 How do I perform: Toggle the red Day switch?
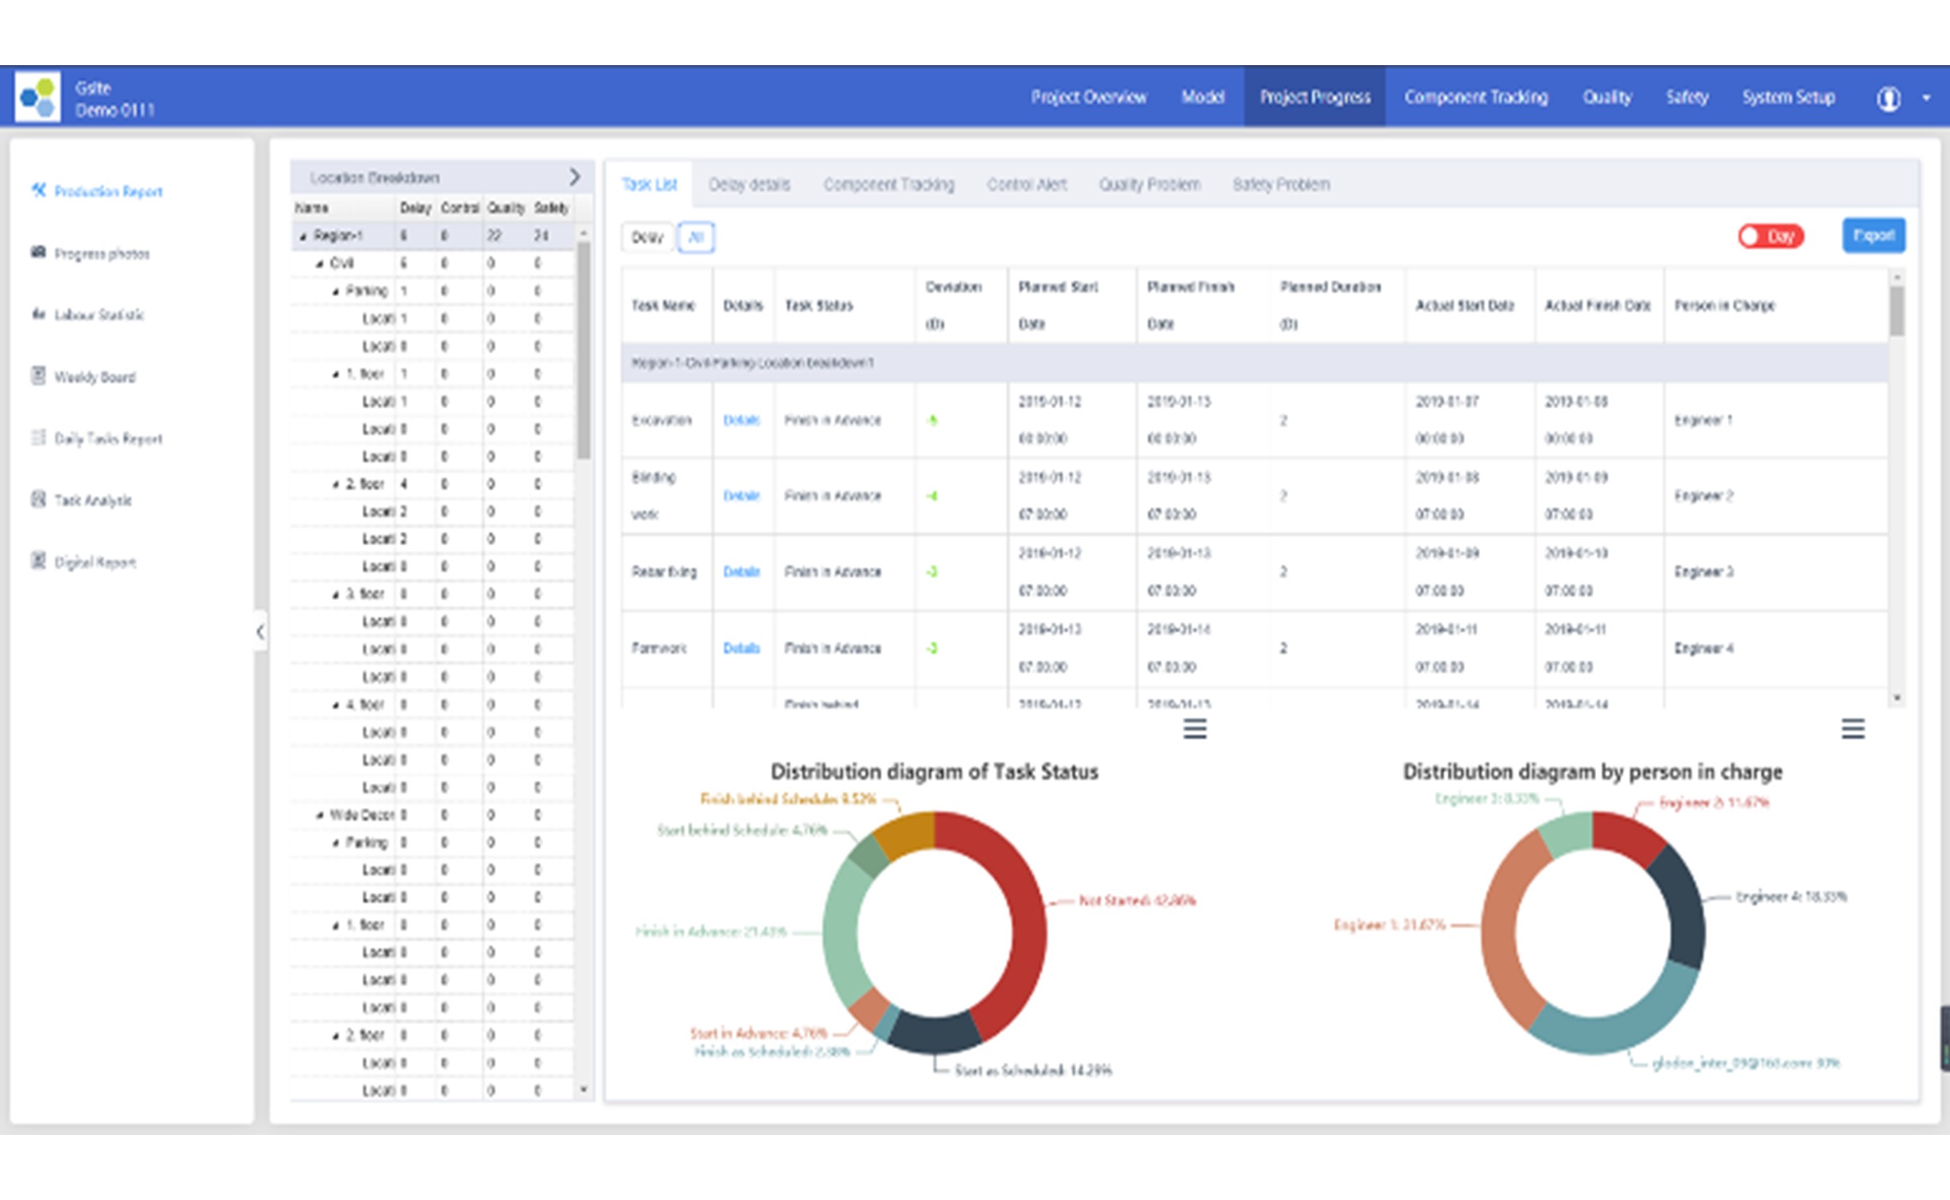(x=1770, y=237)
